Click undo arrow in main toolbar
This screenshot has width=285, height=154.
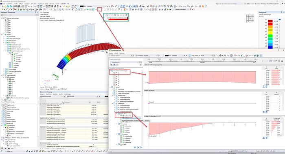29,6
